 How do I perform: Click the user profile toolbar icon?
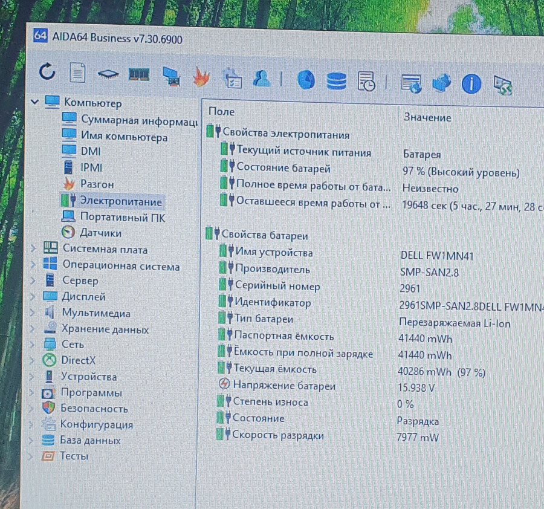[262, 79]
